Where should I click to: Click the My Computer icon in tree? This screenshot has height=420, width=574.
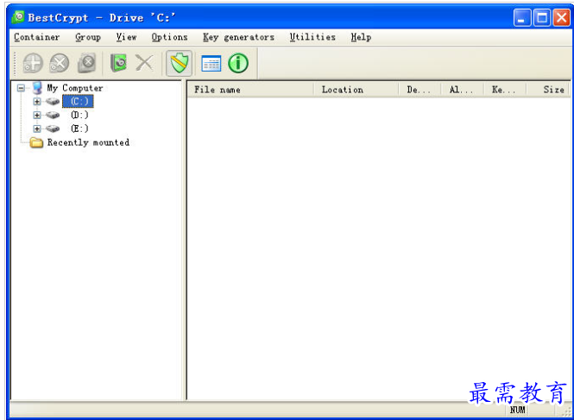tap(37, 88)
